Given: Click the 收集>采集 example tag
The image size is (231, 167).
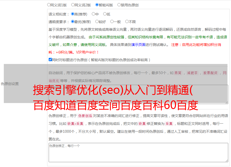Looking at the screenshot, I should click(75, 124).
